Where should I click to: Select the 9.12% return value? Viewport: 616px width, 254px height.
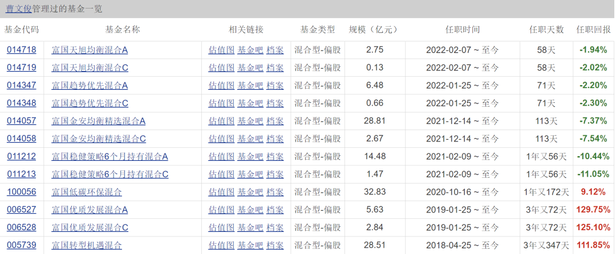[593, 191]
